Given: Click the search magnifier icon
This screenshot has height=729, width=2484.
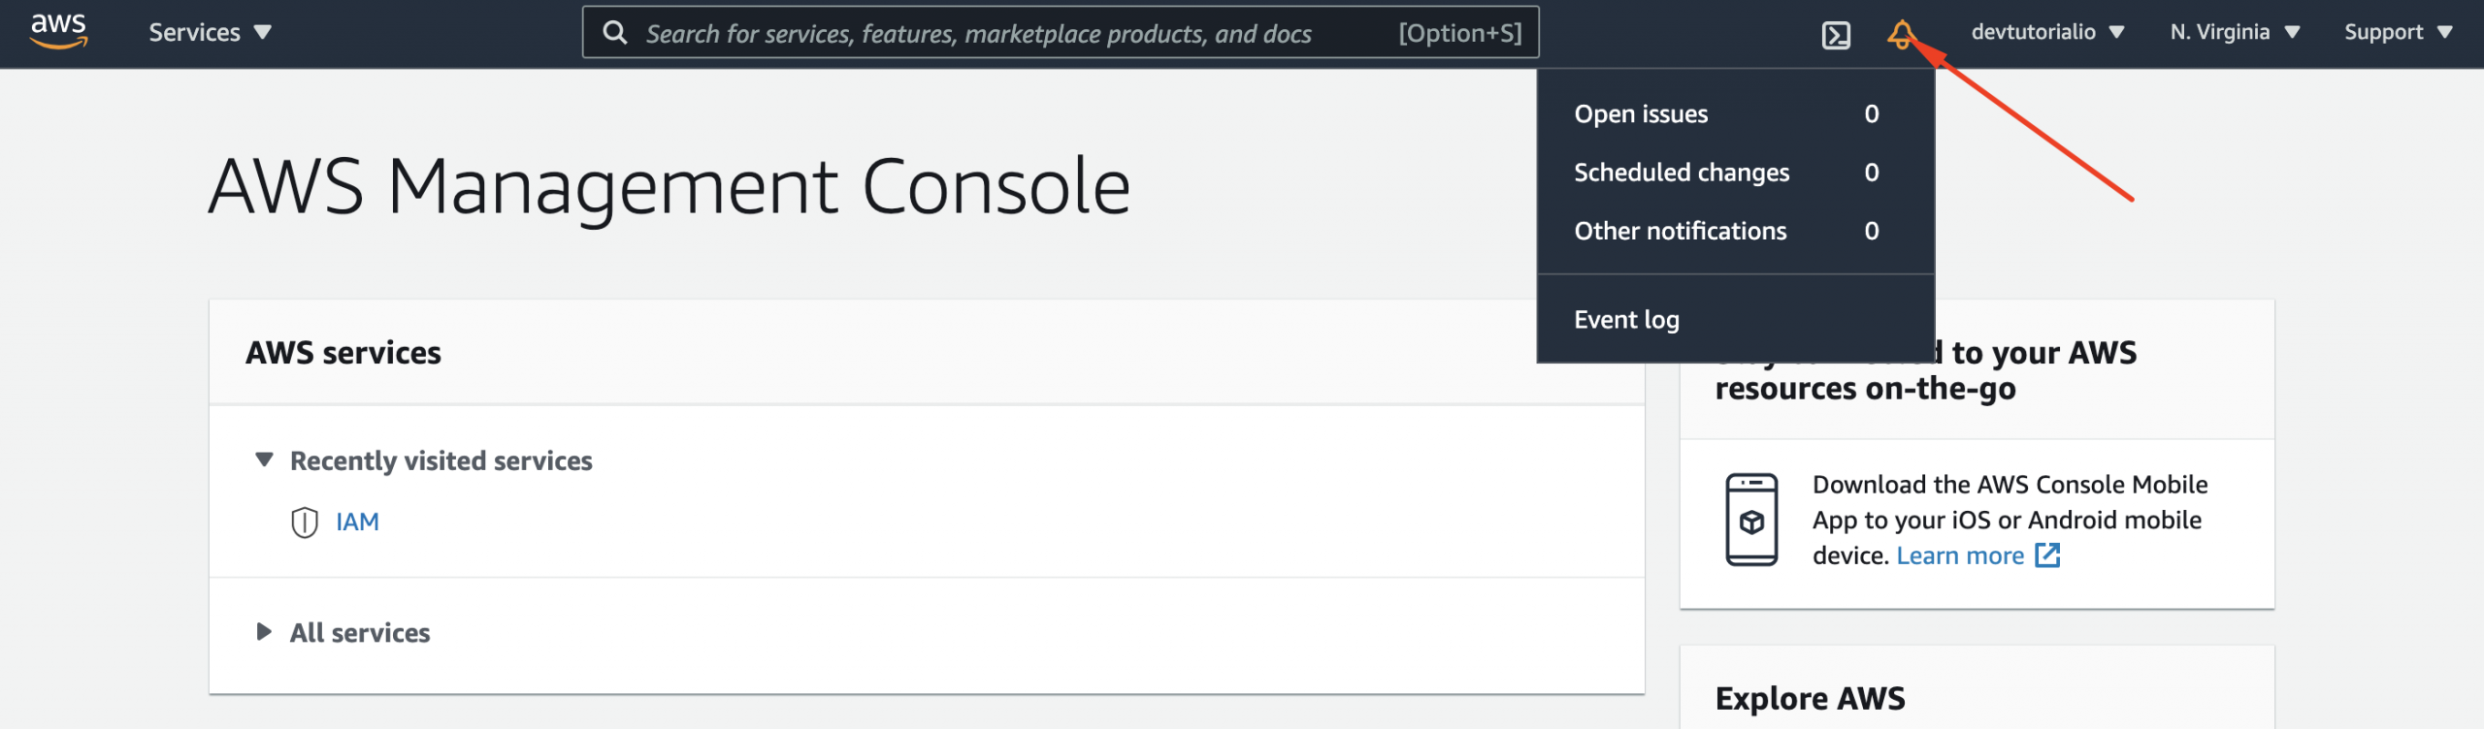Looking at the screenshot, I should [615, 33].
